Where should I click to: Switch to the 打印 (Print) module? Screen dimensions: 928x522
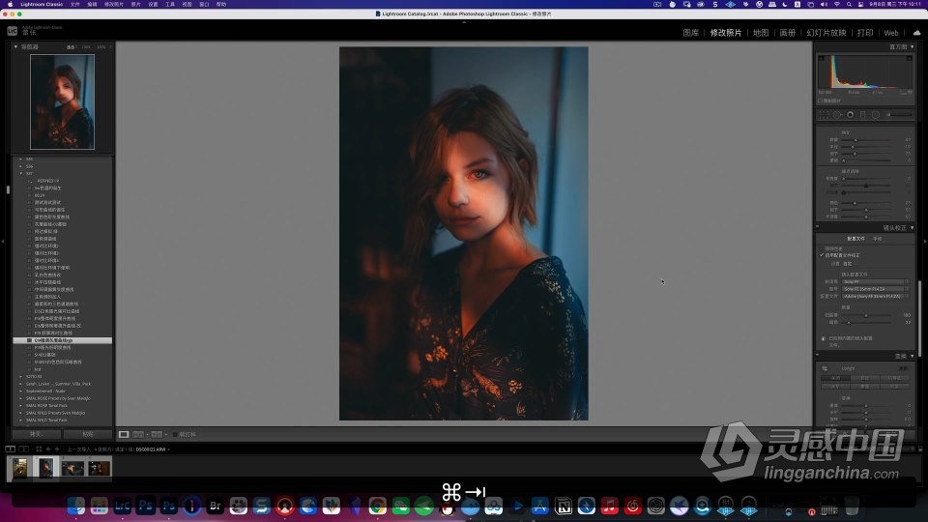[865, 33]
